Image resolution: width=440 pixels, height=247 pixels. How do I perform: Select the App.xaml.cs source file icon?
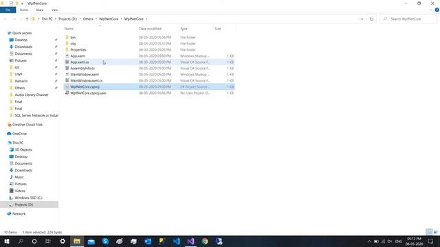pyautogui.click(x=67, y=62)
